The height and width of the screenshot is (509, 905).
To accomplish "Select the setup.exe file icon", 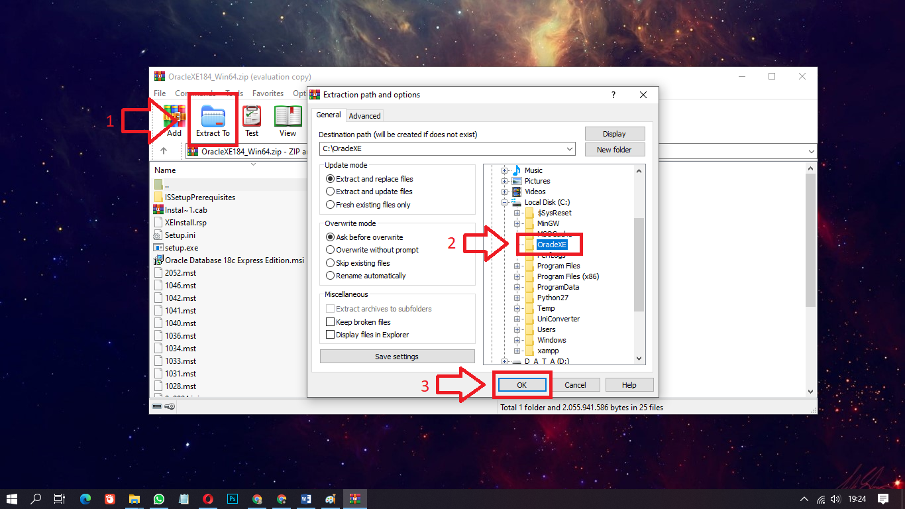I will click(x=158, y=248).
